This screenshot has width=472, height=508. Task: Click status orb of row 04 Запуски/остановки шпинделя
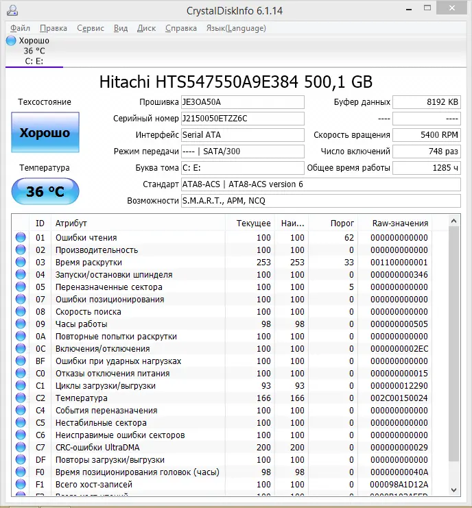pyautogui.click(x=21, y=274)
